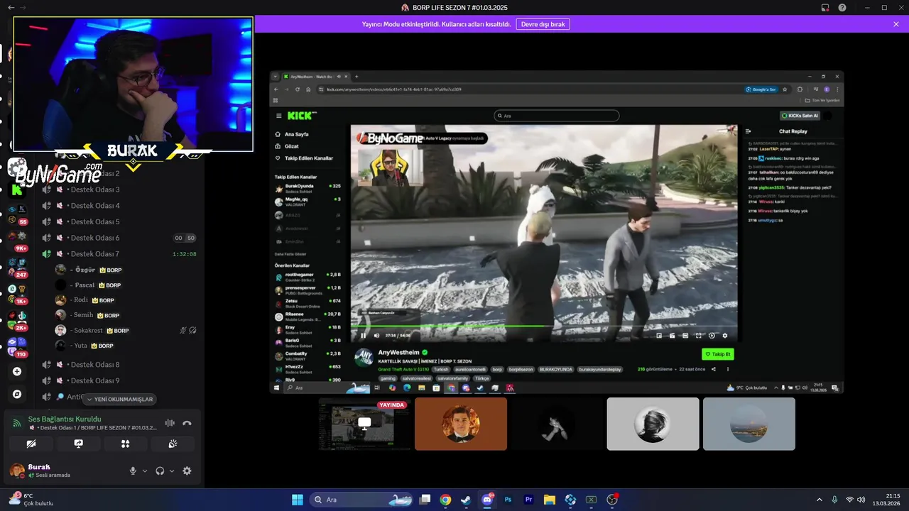Jump to YENİ OKUNMAMIŞLAR unread messages

119,400
